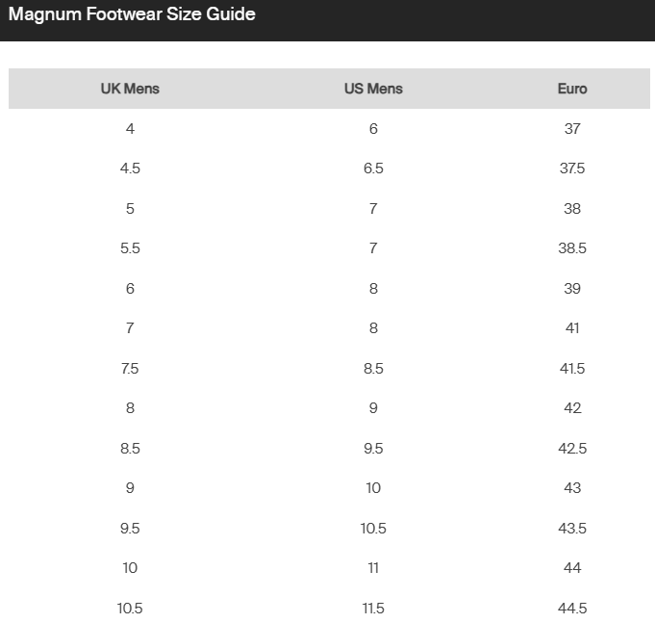Click the Euro column header
This screenshot has width=655, height=623.
pyautogui.click(x=572, y=89)
